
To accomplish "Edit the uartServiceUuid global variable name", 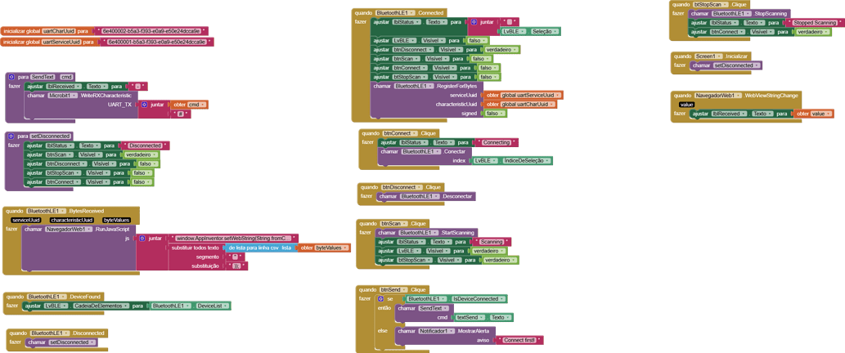I will tap(61, 42).
